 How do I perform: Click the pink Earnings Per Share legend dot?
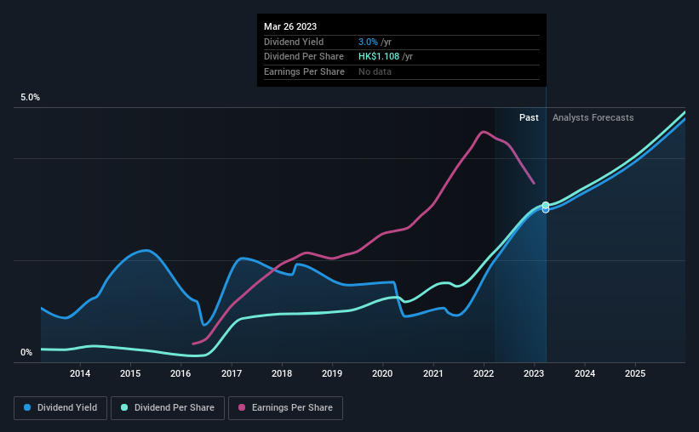click(242, 407)
